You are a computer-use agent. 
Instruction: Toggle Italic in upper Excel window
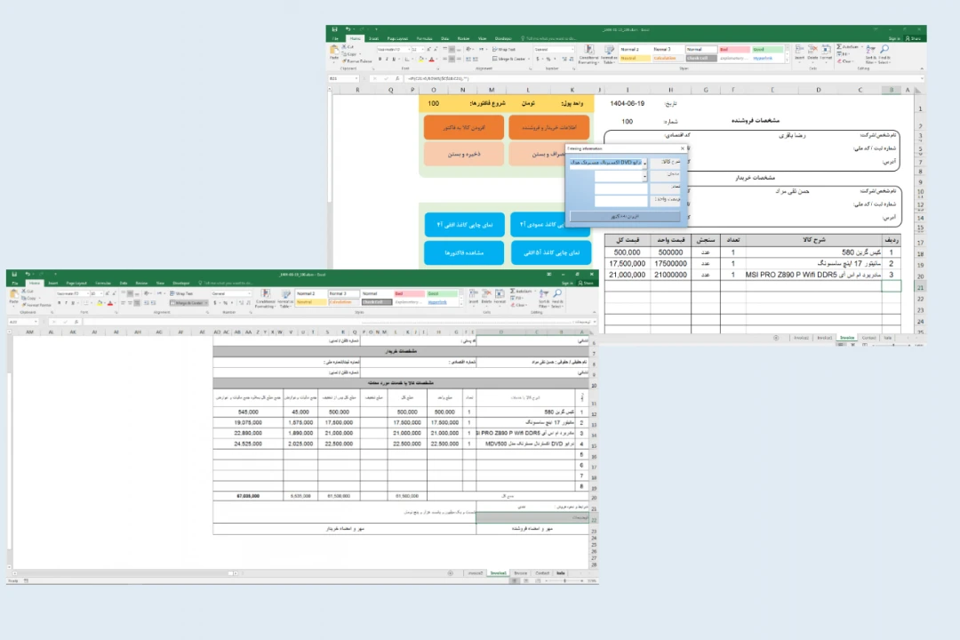click(x=387, y=60)
